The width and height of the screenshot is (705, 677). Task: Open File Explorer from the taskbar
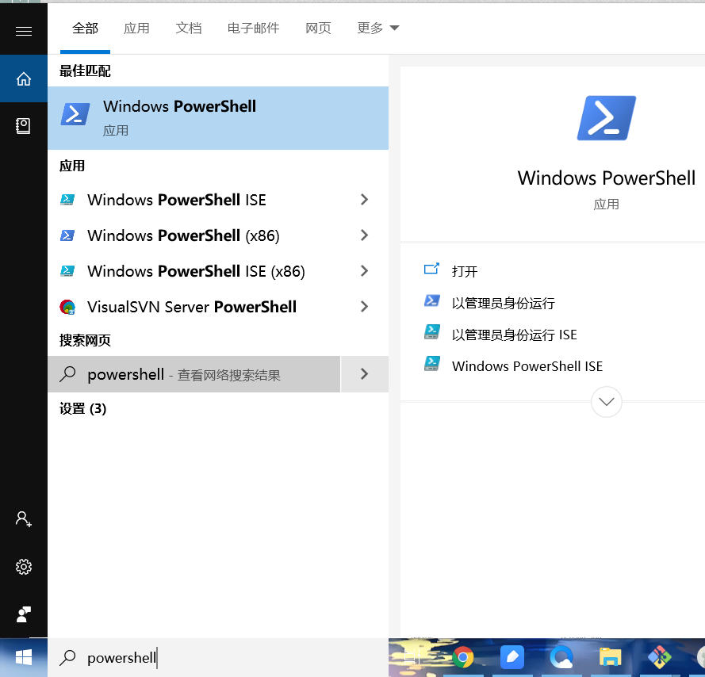click(610, 658)
